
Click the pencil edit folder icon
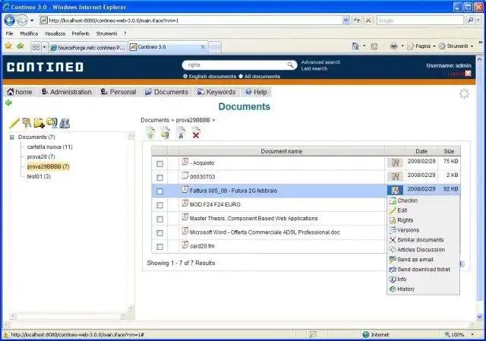pos(14,123)
